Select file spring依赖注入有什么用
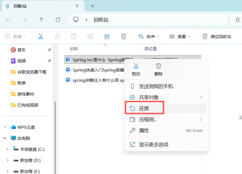This screenshot has height=174, width=242. point(94,80)
